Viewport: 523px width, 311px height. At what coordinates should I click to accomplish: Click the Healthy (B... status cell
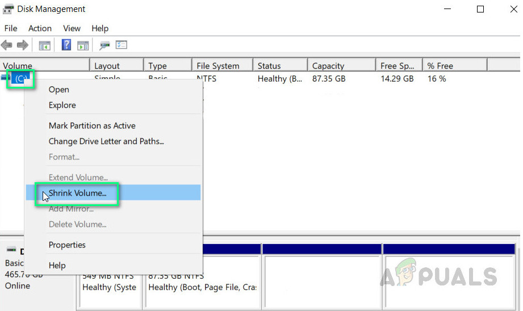(280, 79)
